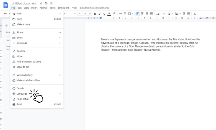216x130 pixels.
Task: Open line and paragraph spacing
Action: [x=158, y=14]
